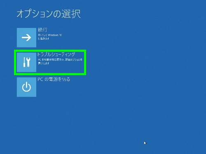Select the トラブルシューティング label

click(x=56, y=55)
